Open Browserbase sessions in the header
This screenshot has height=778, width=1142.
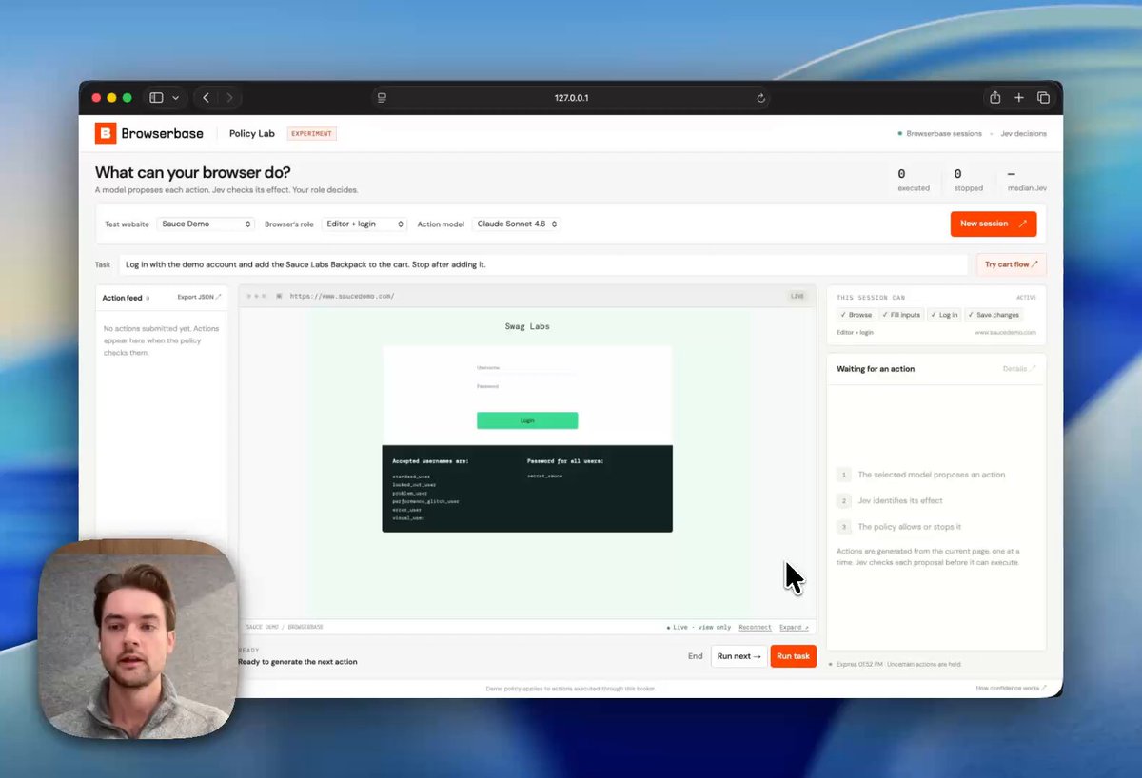click(943, 134)
